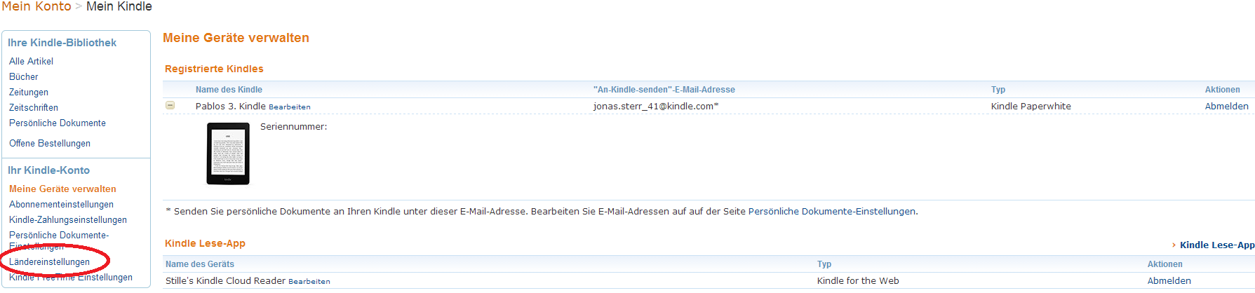Edit the name of Pablos 3. Kindle
Image resolution: width=1255 pixels, height=293 pixels.
[x=289, y=107]
